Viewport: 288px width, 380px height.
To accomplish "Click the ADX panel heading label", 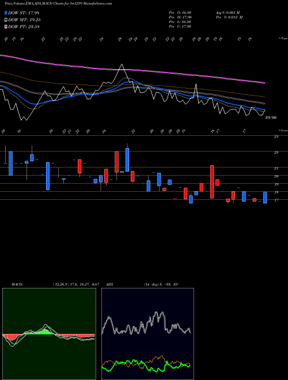I will [x=109, y=284].
